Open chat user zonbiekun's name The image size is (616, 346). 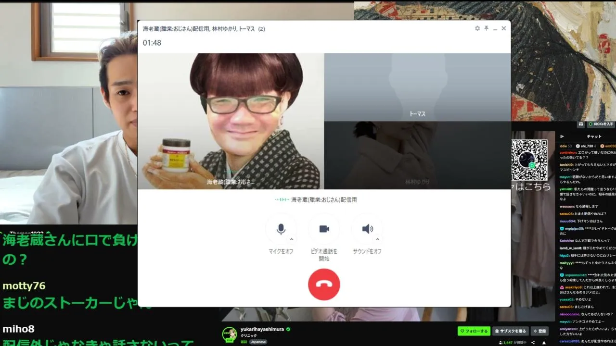[x=568, y=152]
